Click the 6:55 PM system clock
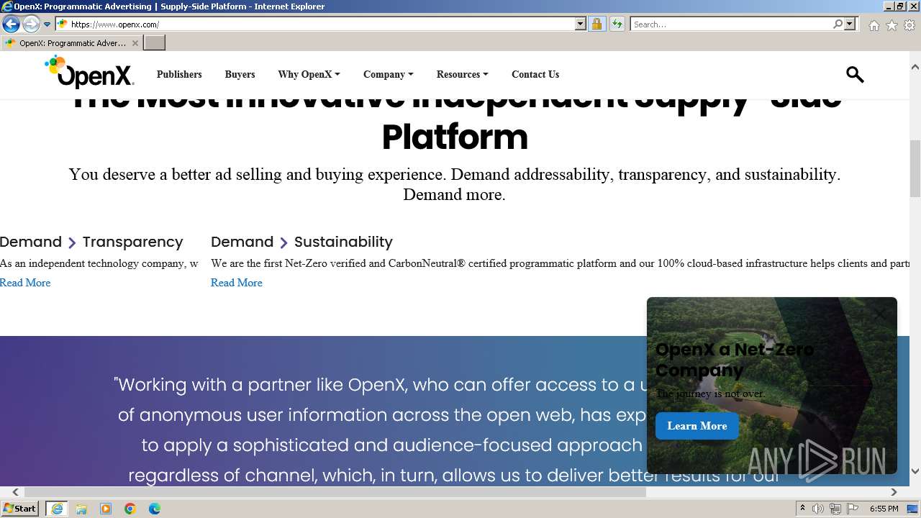Screen dimensions: 921x518 884,509
